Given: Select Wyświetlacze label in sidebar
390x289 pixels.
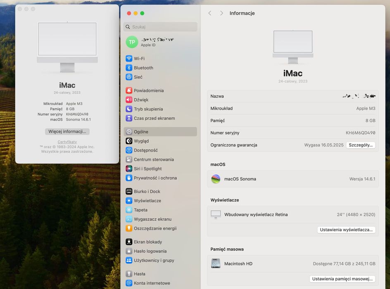Looking at the screenshot, I should (147, 201).
